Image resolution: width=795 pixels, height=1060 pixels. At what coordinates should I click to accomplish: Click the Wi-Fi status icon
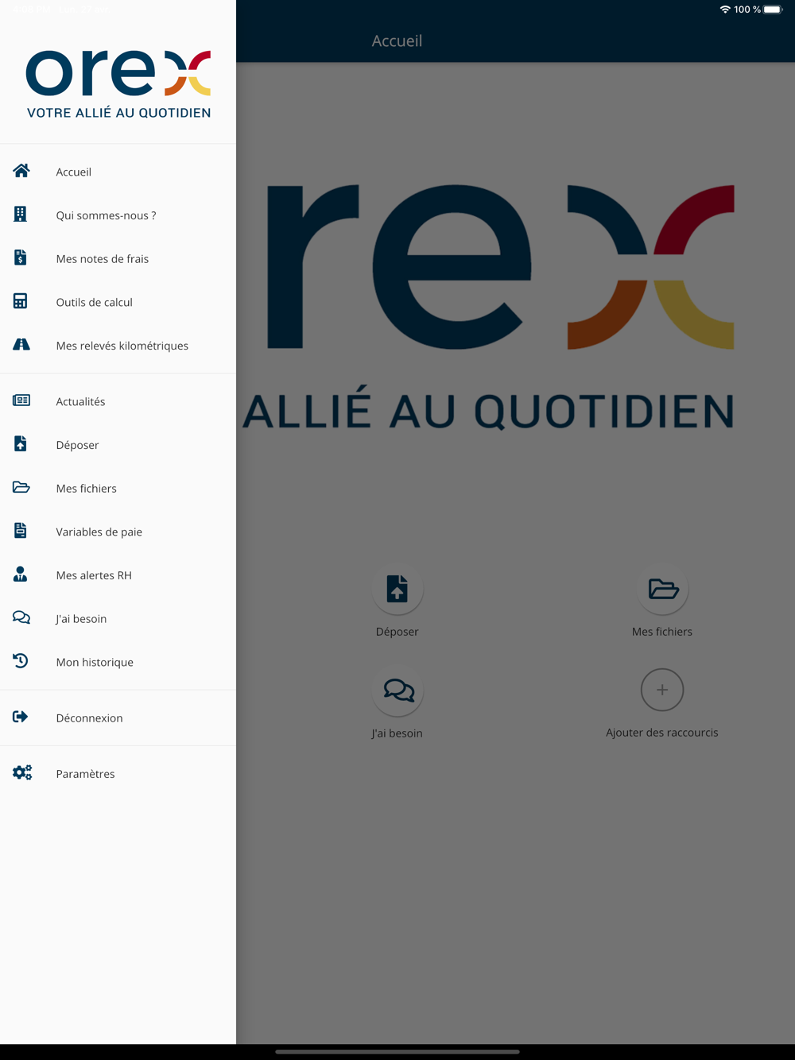pyautogui.click(x=725, y=10)
